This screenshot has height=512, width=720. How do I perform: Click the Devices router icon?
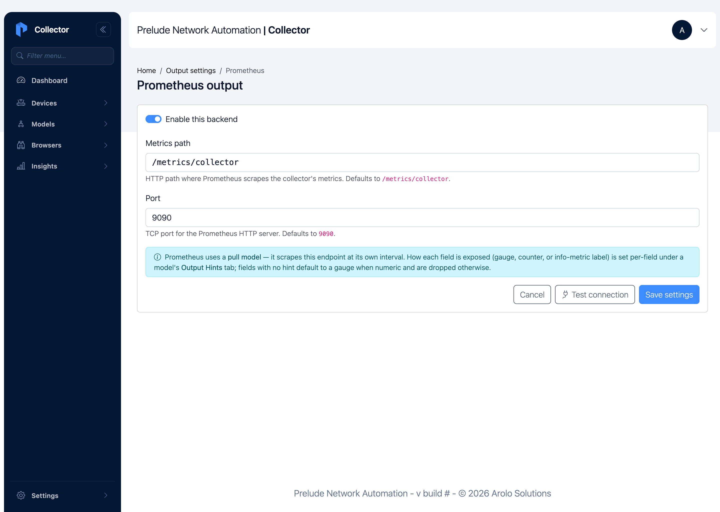[x=21, y=103]
